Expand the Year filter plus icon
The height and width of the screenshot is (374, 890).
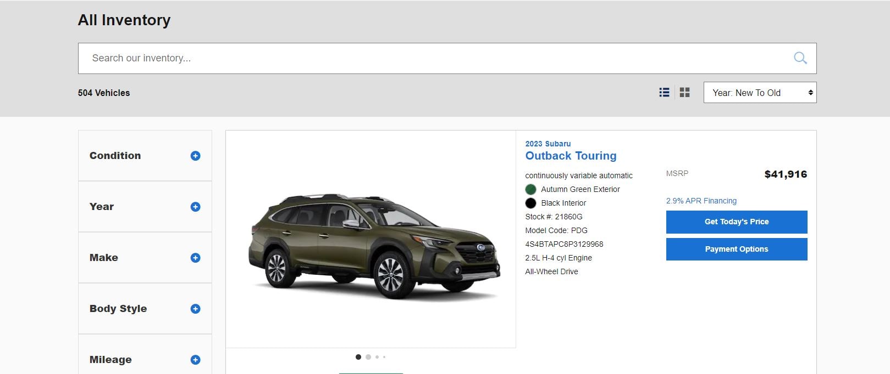[195, 207]
